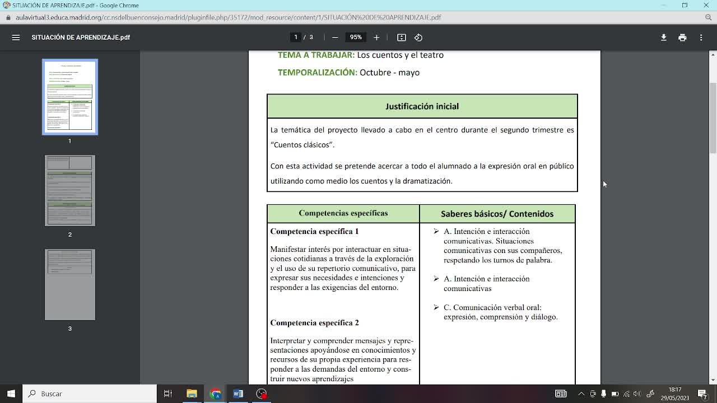Click the microphone tray icon
The height and width of the screenshot is (403, 717).
pos(603,393)
